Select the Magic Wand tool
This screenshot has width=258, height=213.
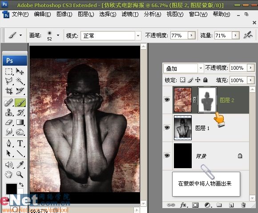[20, 81]
